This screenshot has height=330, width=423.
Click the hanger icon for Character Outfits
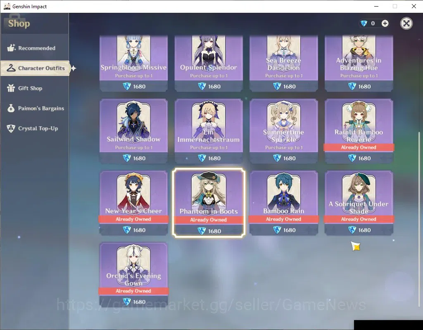(11, 68)
